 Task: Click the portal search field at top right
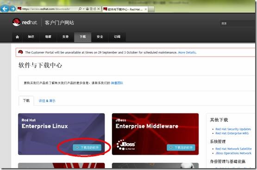(x=238, y=24)
